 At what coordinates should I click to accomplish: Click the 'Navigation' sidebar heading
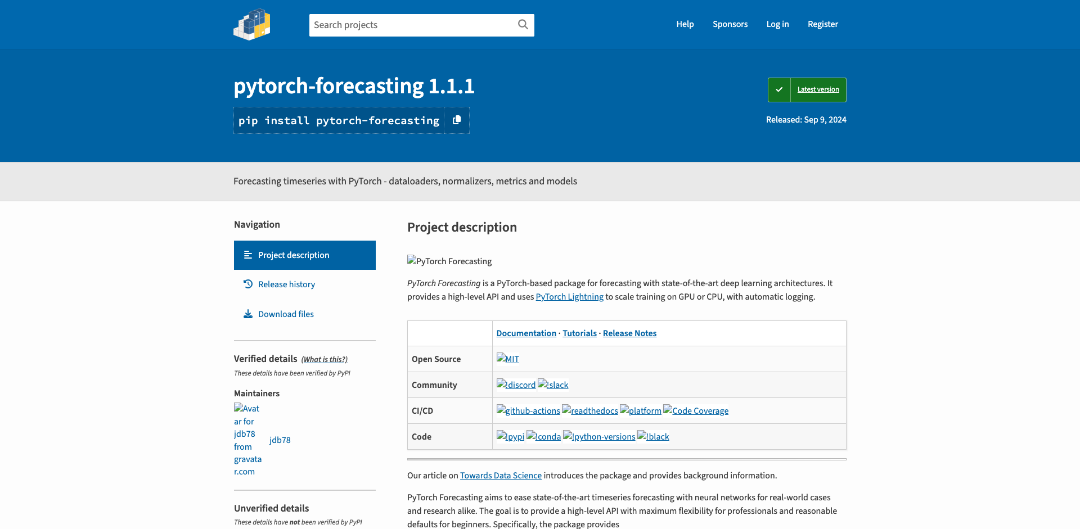tap(256, 224)
